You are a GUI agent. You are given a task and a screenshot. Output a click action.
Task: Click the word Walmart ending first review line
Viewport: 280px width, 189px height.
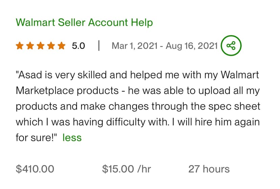point(240,75)
